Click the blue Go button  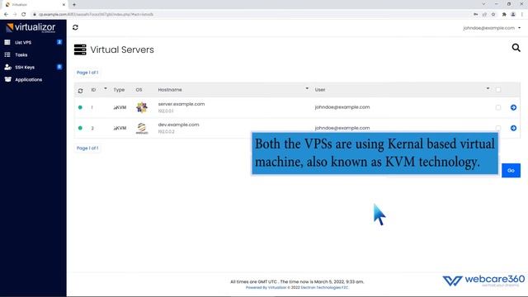pos(511,171)
